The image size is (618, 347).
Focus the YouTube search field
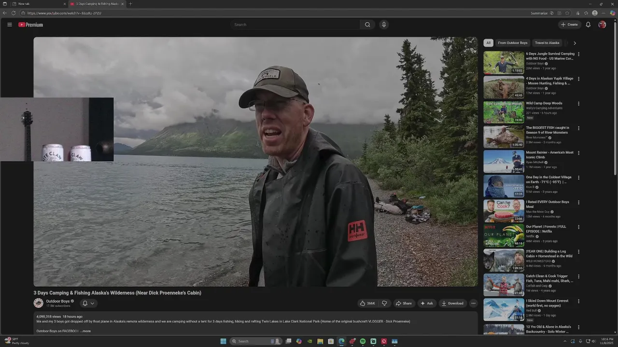[295, 25]
